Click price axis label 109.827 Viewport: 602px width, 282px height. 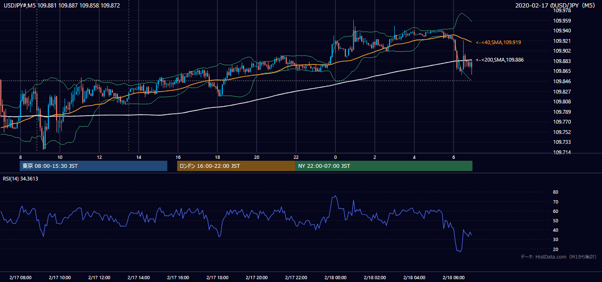(x=561, y=92)
